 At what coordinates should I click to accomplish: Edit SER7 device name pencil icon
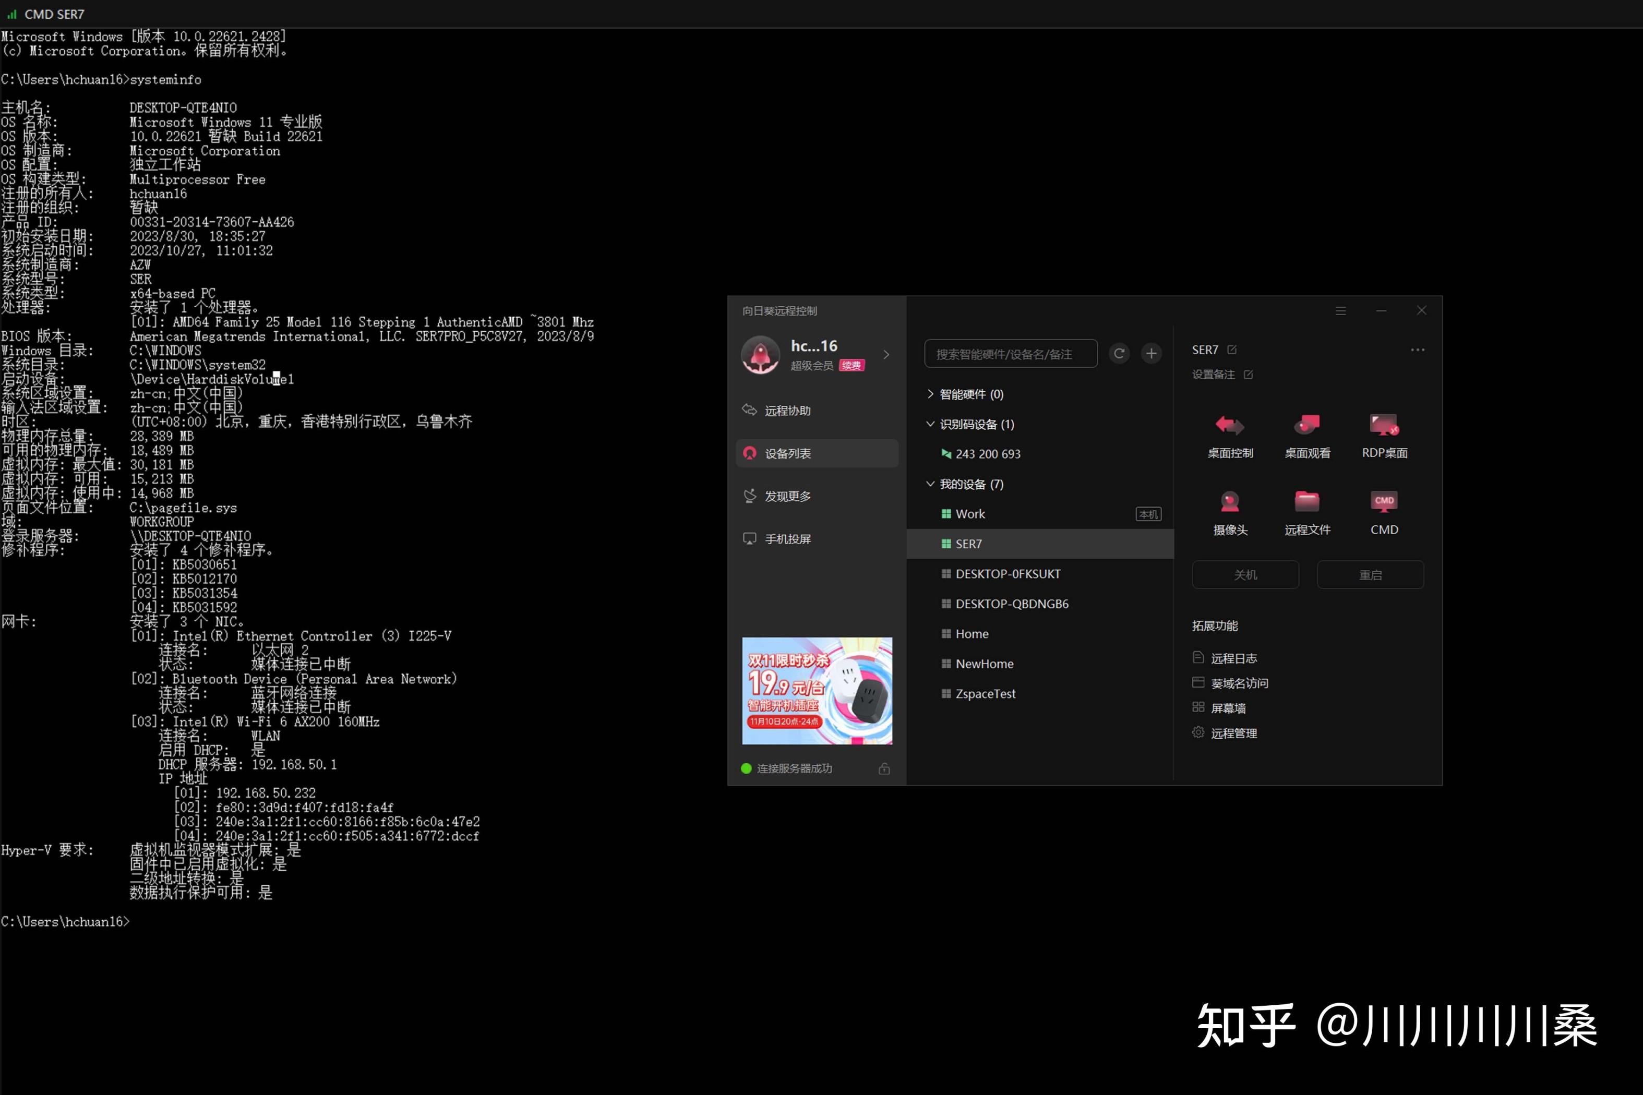click(x=1232, y=349)
